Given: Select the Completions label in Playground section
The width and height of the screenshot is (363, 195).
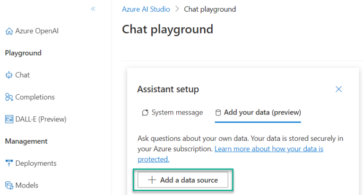Looking at the screenshot, I should 35,97.
